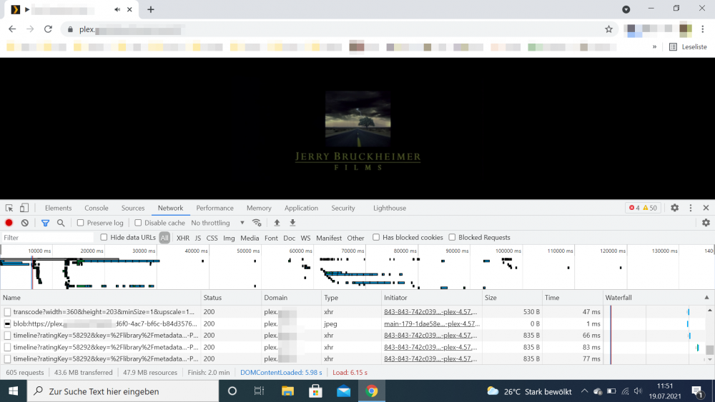Open the Leseliste reading list
The height and width of the screenshot is (402, 715).
pos(688,47)
